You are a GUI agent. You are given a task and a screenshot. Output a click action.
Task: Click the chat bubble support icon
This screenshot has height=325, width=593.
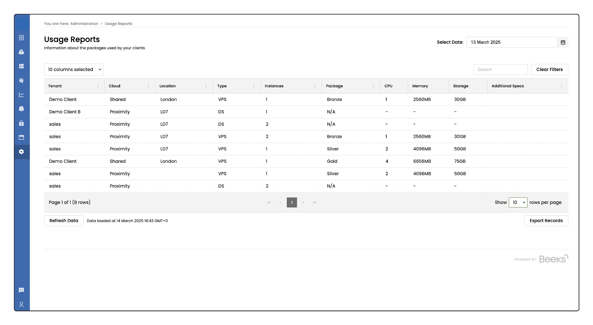click(x=21, y=290)
